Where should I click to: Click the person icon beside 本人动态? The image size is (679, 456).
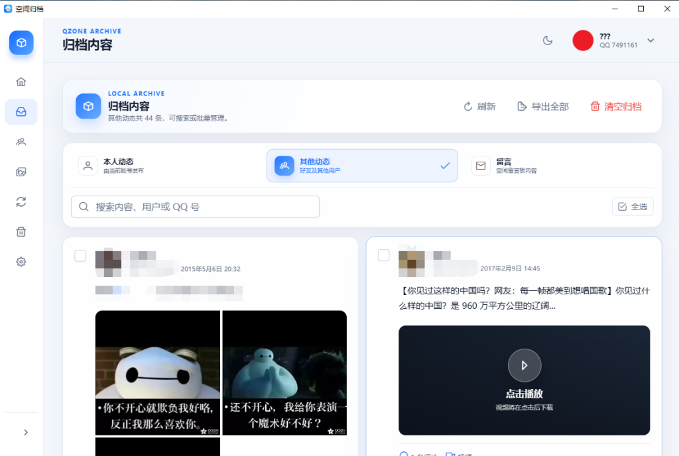88,166
